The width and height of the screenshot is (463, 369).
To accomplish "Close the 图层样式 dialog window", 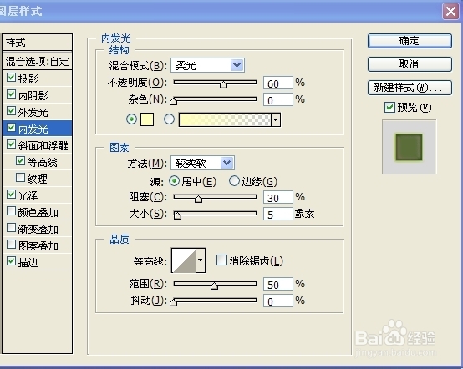I will click(x=450, y=11).
